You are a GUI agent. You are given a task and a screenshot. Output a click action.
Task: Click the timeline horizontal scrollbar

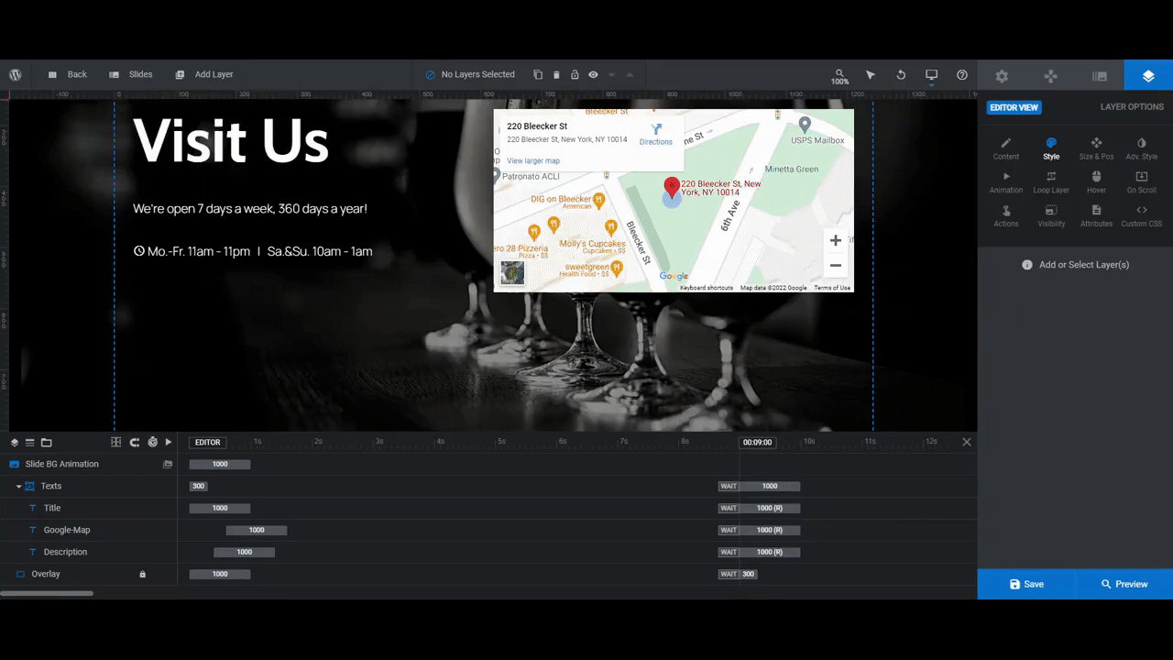tap(47, 593)
